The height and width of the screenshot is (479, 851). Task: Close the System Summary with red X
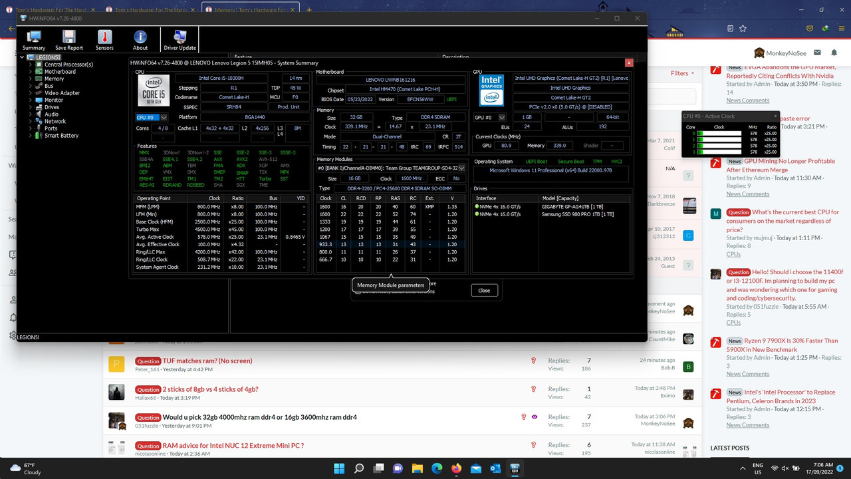(629, 63)
